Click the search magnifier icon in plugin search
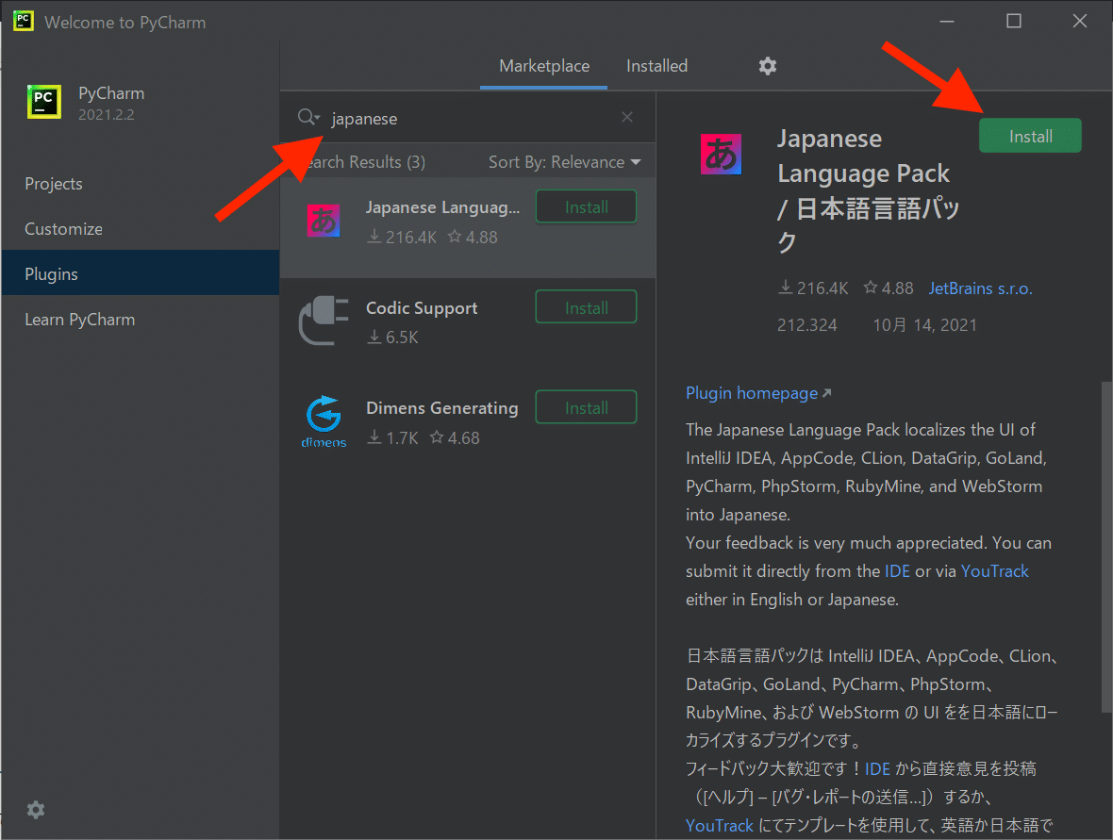Viewport: 1113px width, 840px height. [308, 117]
